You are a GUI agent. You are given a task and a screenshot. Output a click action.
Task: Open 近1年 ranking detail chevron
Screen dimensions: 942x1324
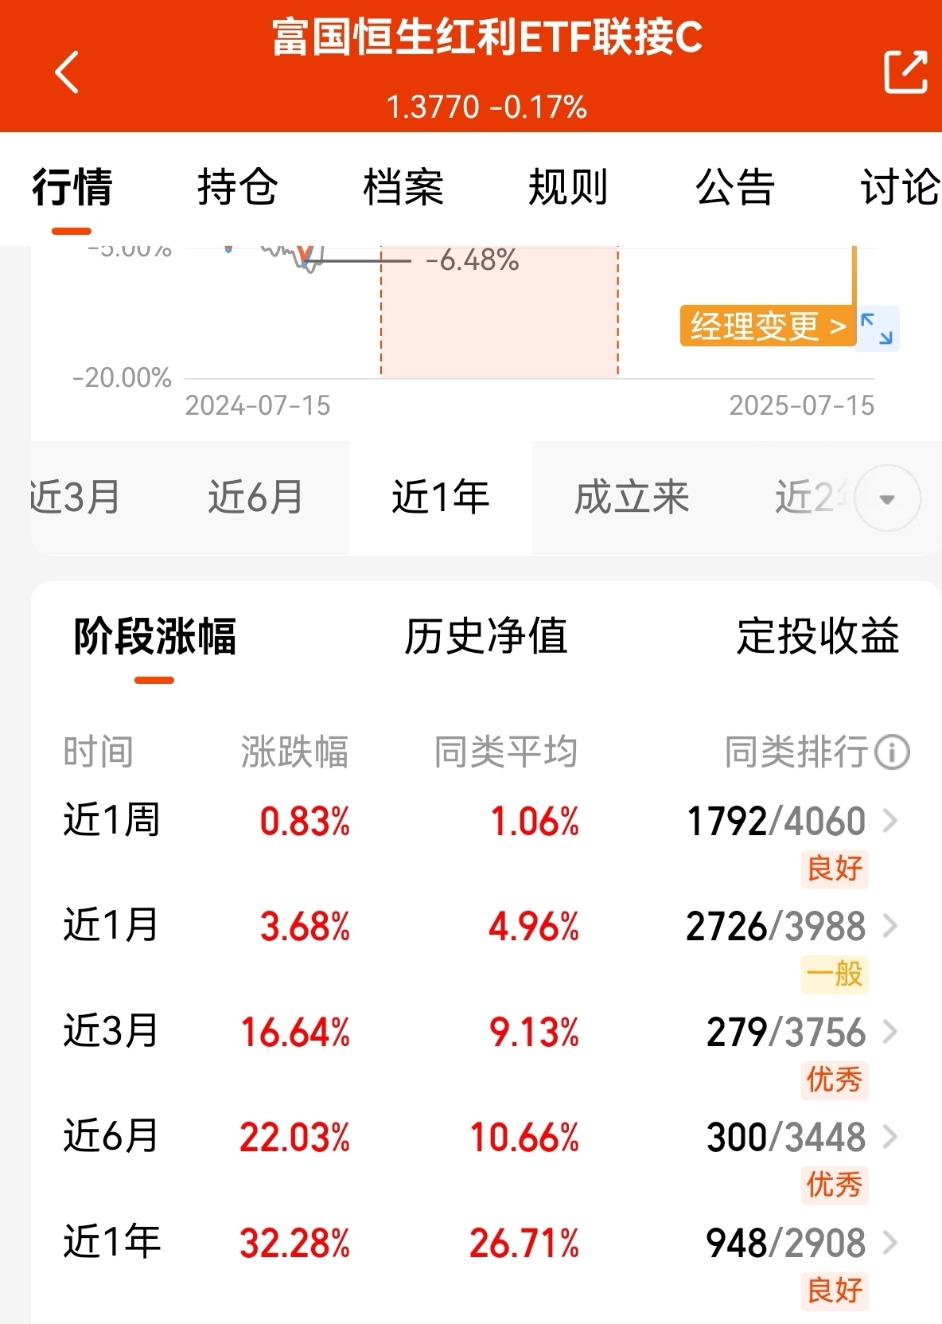coord(890,1243)
